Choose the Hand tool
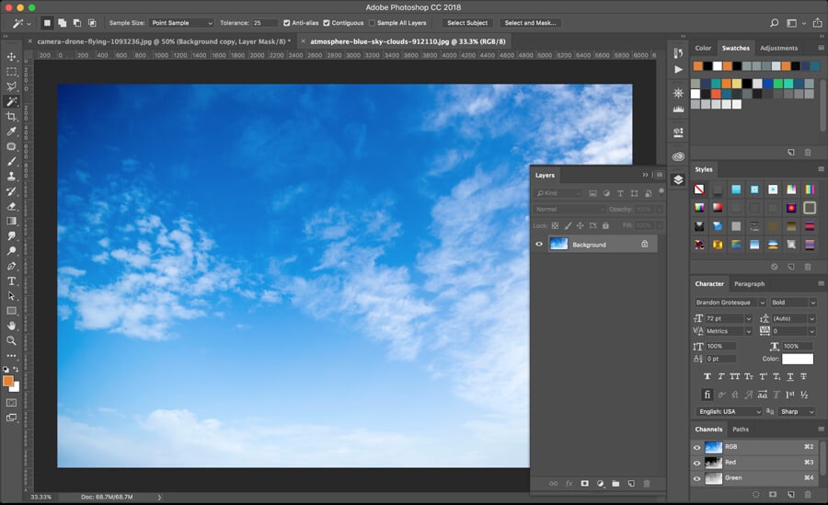Viewport: 828px width, 505px height. (x=12, y=326)
